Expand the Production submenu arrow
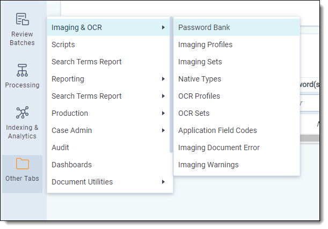 click(163, 113)
